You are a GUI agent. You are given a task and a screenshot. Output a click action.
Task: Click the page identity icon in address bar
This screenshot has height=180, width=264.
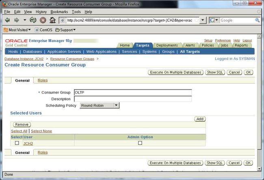(63, 20)
